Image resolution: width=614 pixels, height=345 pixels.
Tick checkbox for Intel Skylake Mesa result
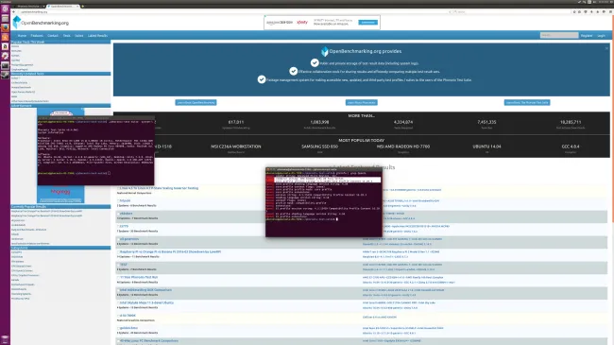point(117,302)
